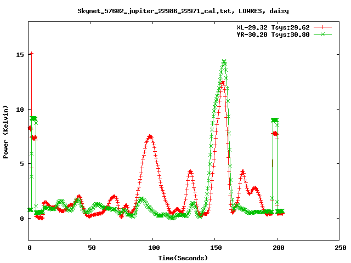Click the y-axis tick label 10
Viewport: 351px width, 263px height.
pyautogui.click(x=20, y=109)
